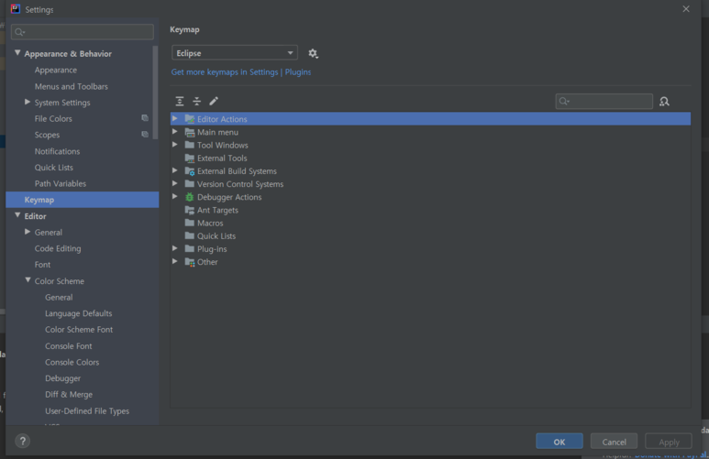This screenshot has height=459, width=709.
Task: Expand the Version Control Systems node
Action: click(175, 183)
